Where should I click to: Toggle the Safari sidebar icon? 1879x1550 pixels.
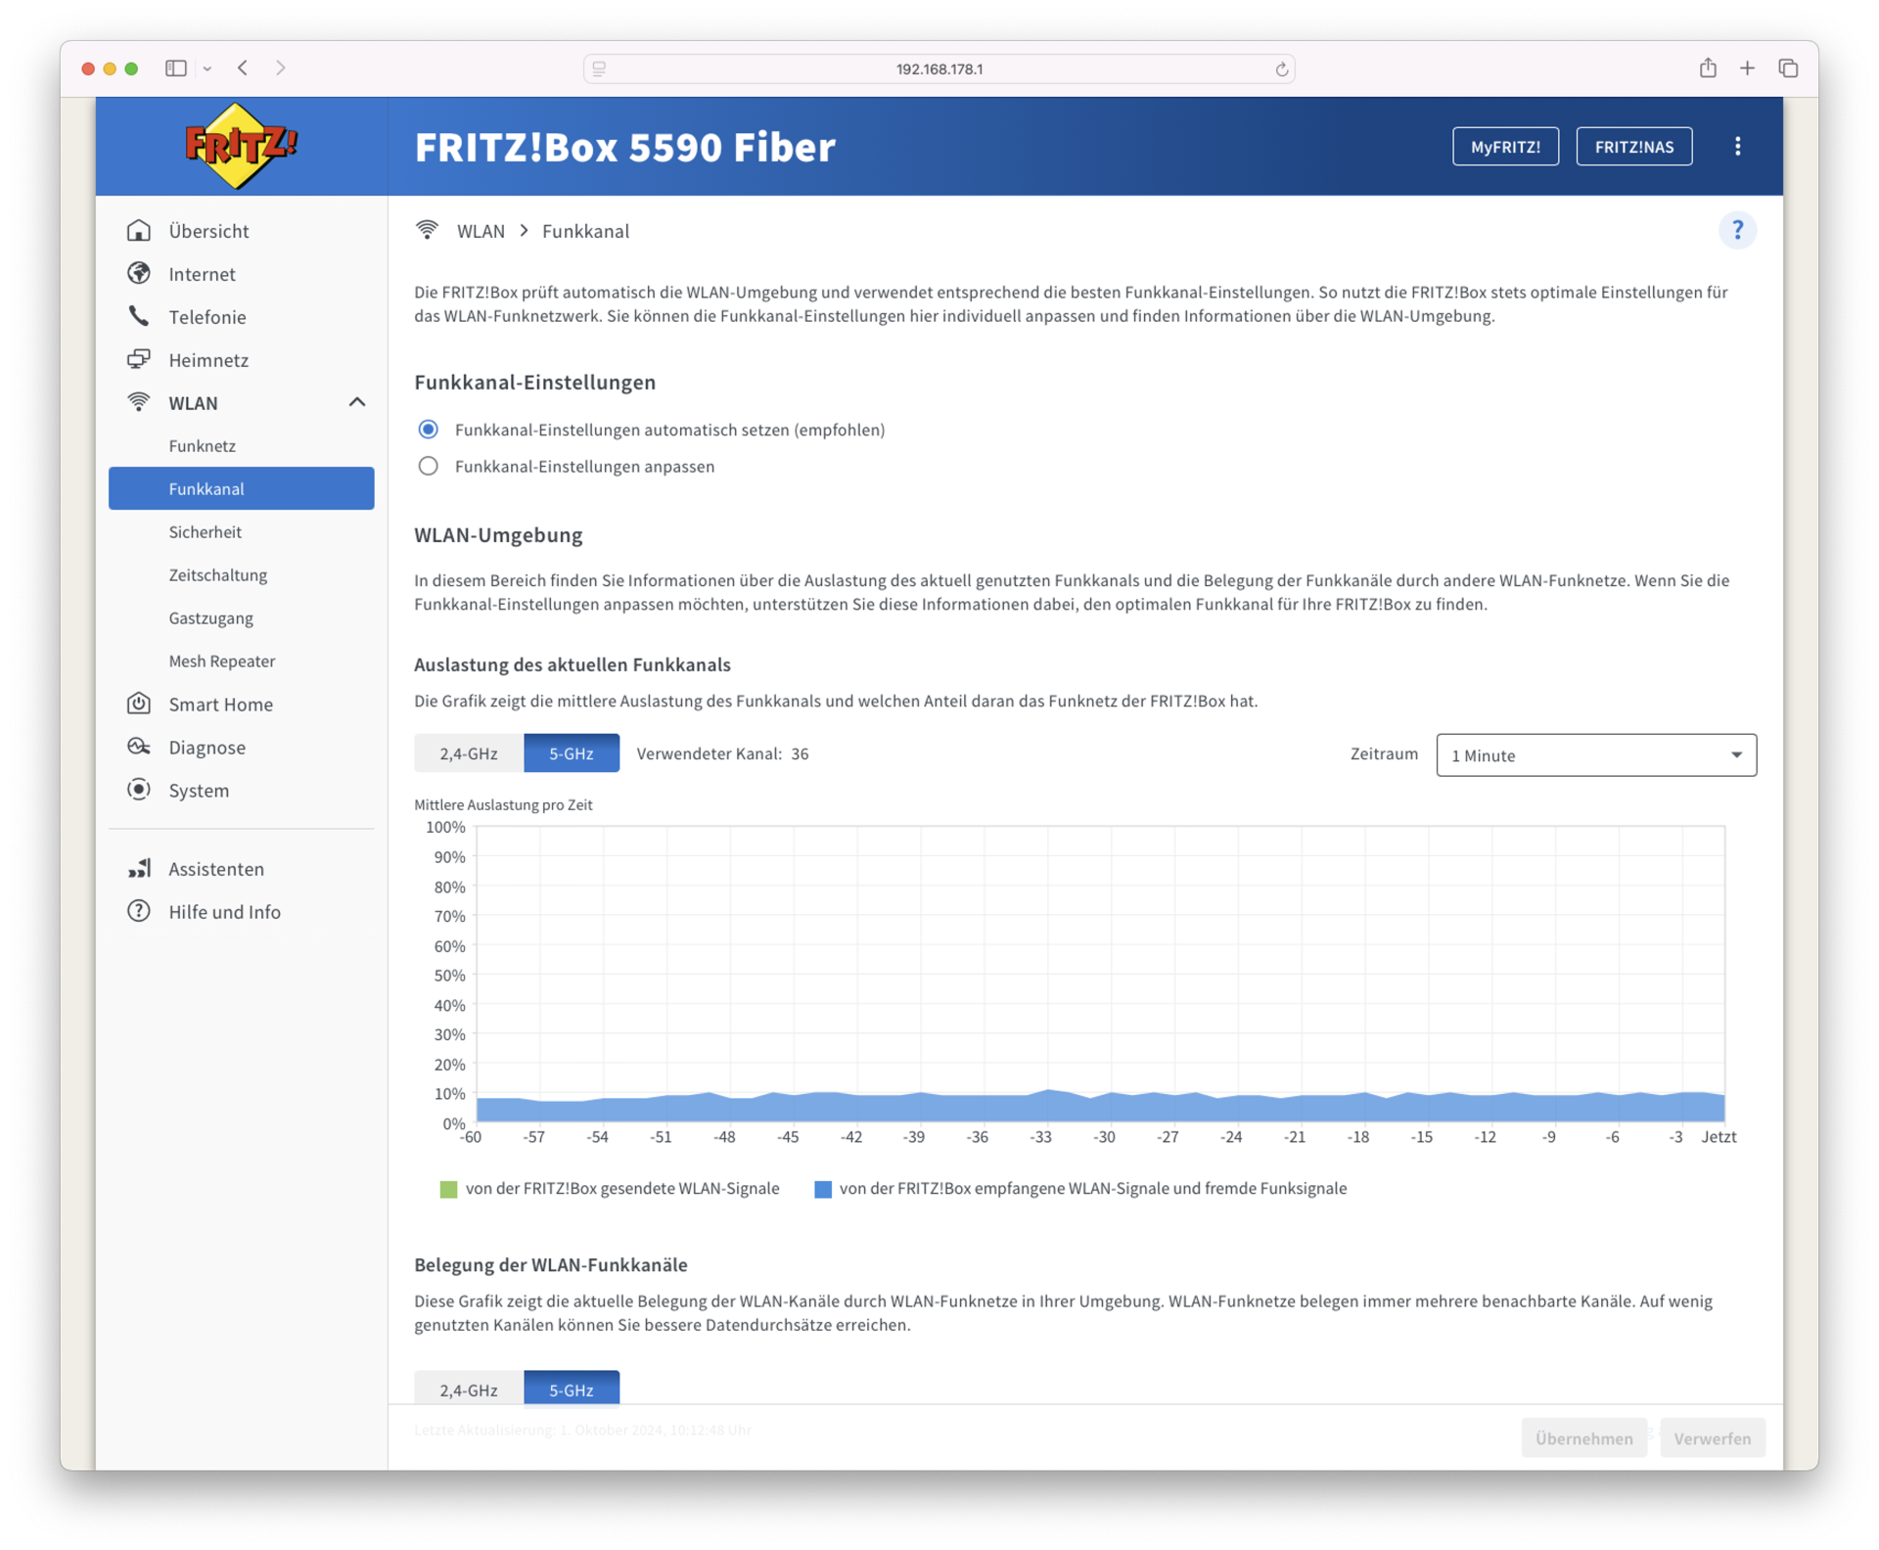176,68
